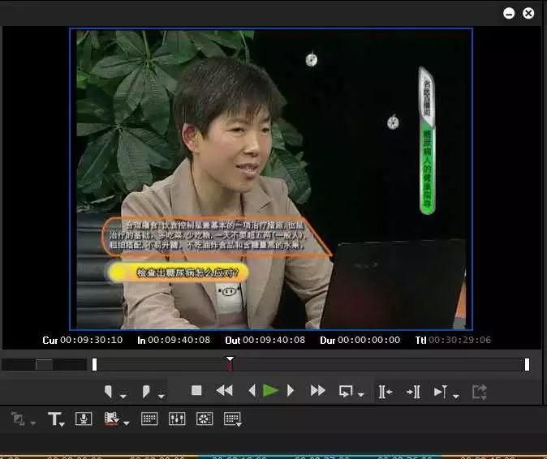Open the Set Out button's dropdown arrow
547x459 pixels.
pyautogui.click(x=161, y=396)
